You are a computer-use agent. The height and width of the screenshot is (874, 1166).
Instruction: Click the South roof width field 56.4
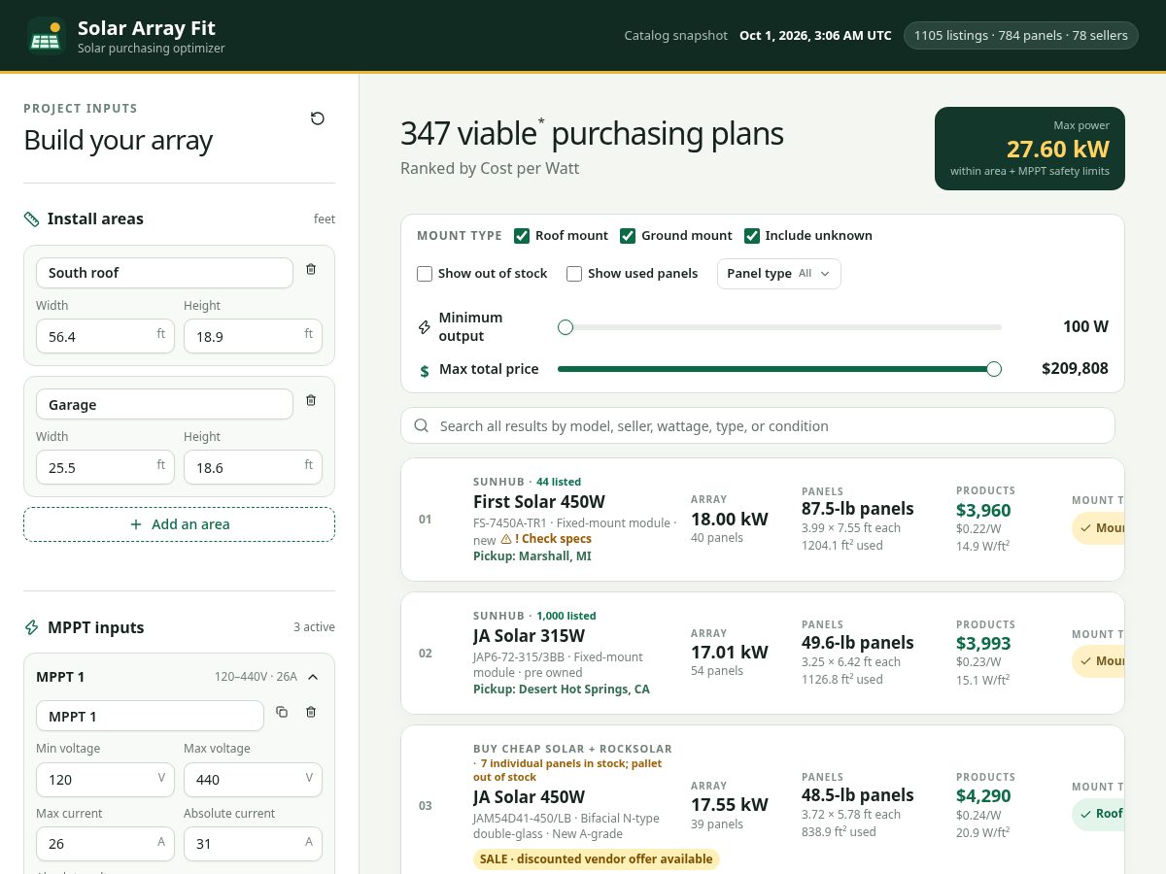click(x=105, y=336)
